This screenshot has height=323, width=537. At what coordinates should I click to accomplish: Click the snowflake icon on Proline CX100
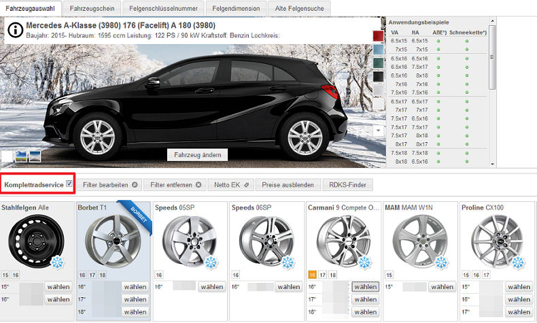click(518, 262)
